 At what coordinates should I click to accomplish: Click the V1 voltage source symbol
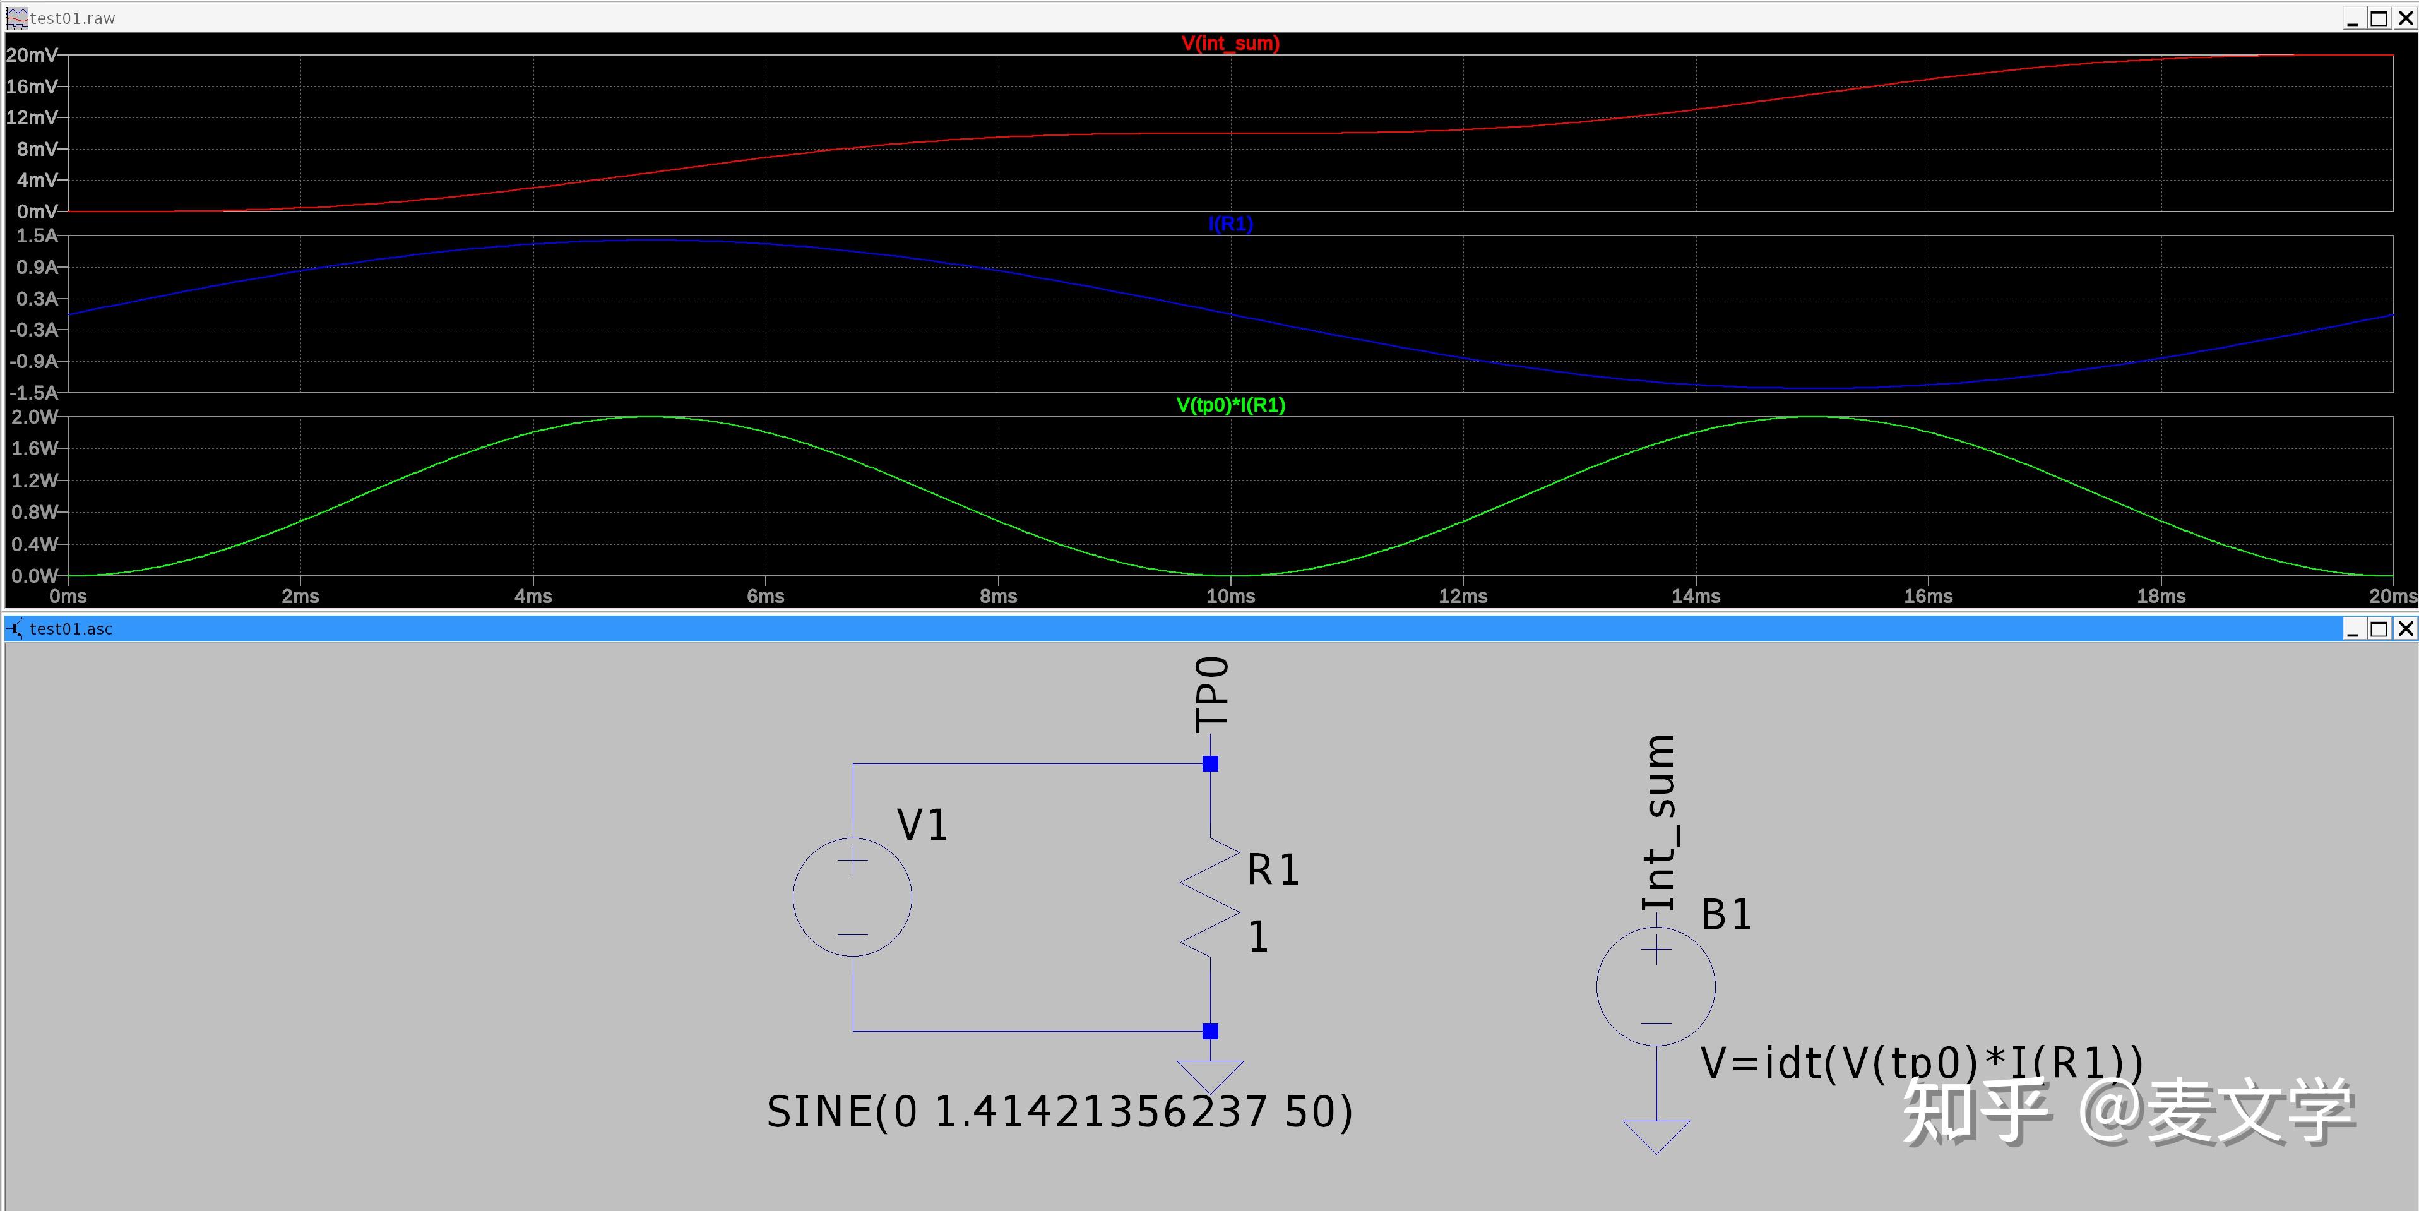[852, 897]
